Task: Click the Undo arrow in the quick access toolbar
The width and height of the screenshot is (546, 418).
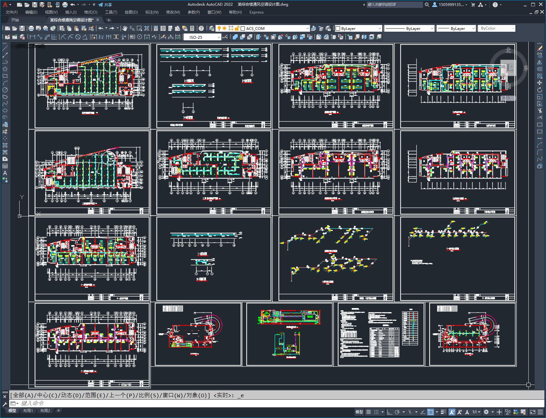Action: pyautogui.click(x=73, y=5)
